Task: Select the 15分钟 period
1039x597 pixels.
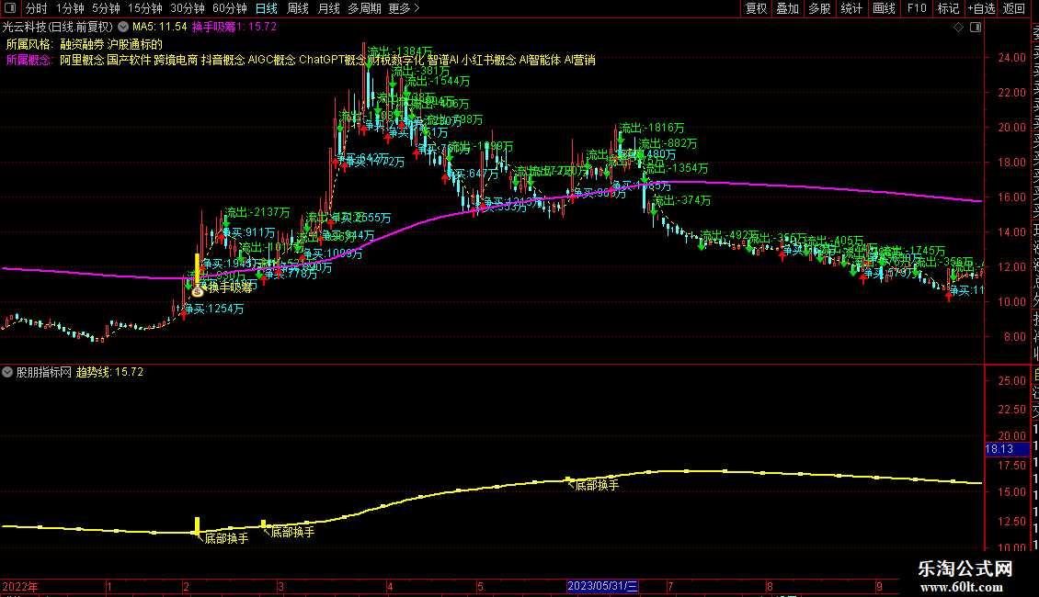Action: [x=145, y=8]
